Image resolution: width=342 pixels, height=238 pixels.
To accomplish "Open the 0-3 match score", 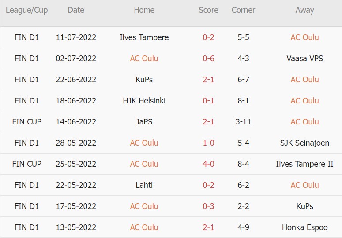I will coord(208,206).
